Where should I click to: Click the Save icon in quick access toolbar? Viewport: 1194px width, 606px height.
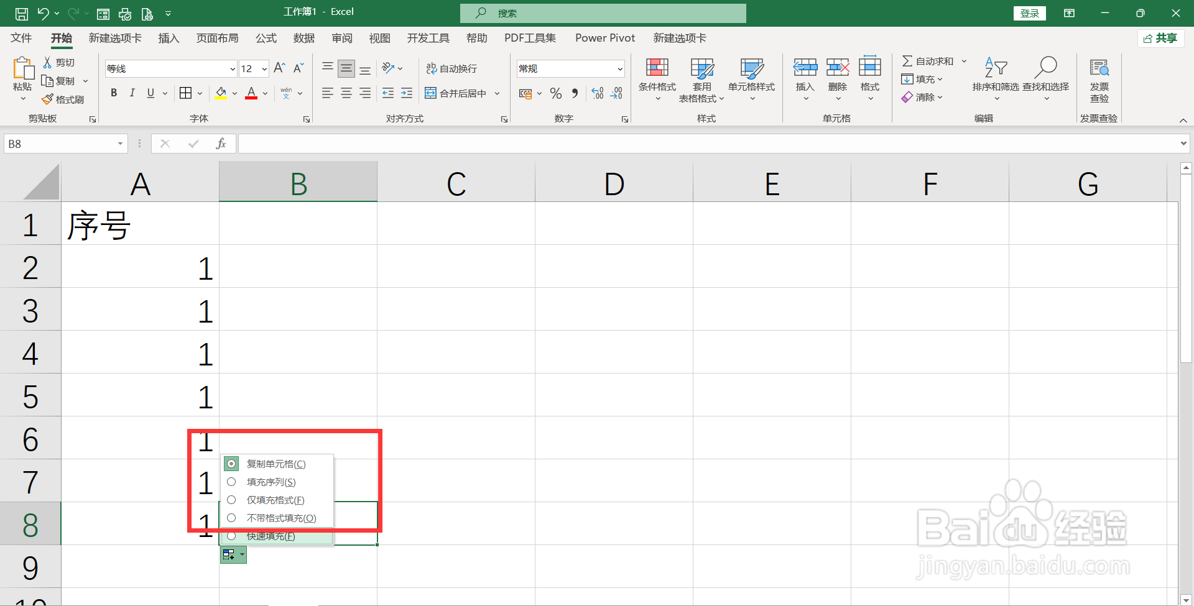click(22, 13)
